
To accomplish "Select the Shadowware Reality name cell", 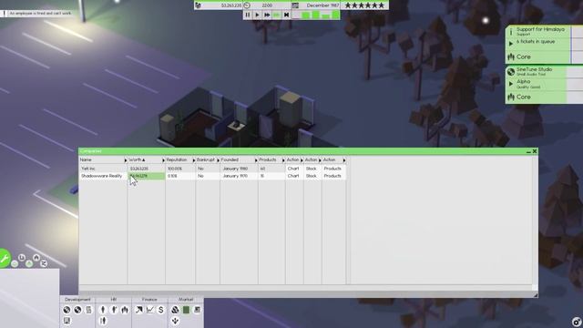I will coord(103,176).
